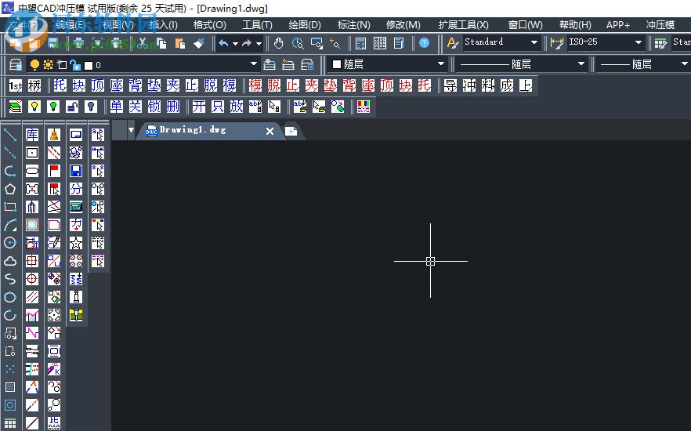The image size is (691, 431).
Task: Open the Layer Properties Manager icon
Action: pyautogui.click(x=16, y=65)
